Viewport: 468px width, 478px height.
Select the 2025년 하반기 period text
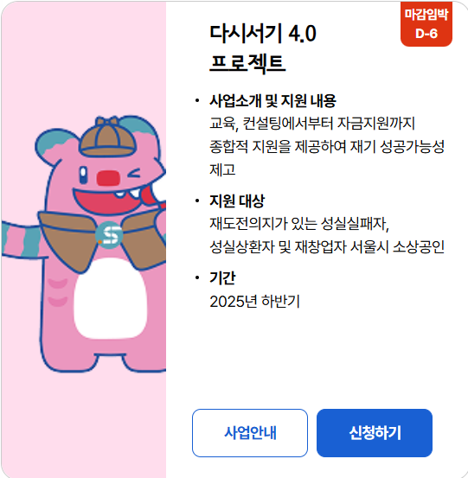[254, 302]
